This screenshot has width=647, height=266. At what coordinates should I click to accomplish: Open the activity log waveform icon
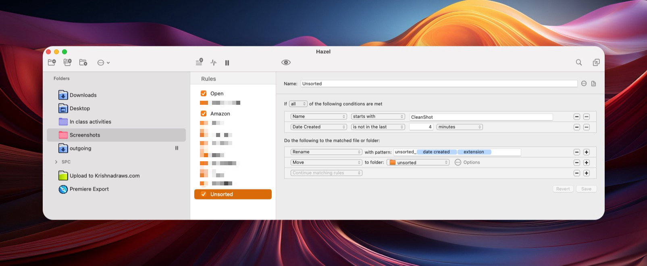coord(214,62)
